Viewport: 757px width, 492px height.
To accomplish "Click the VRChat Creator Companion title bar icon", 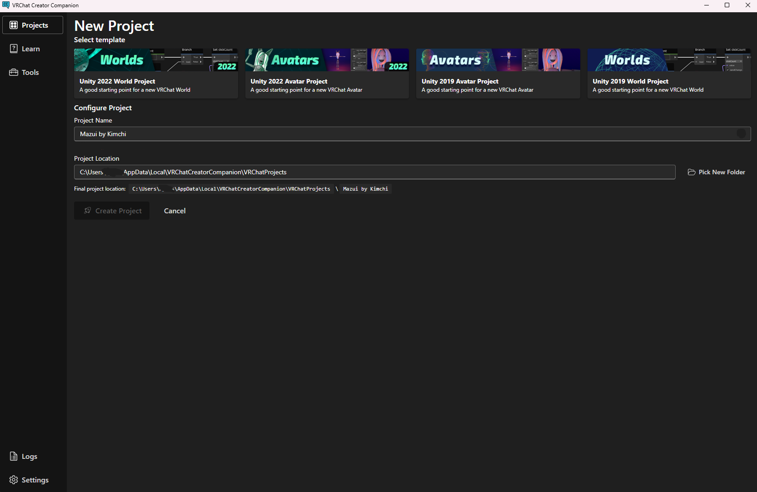I will pos(6,5).
